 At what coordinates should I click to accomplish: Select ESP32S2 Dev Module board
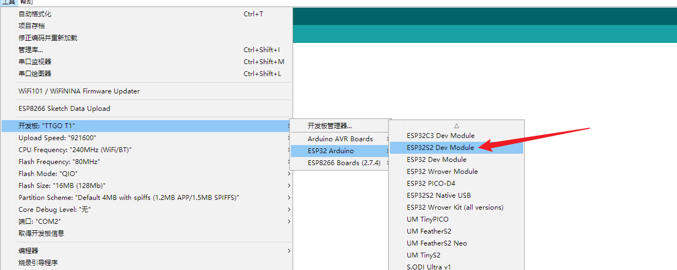pos(457,148)
